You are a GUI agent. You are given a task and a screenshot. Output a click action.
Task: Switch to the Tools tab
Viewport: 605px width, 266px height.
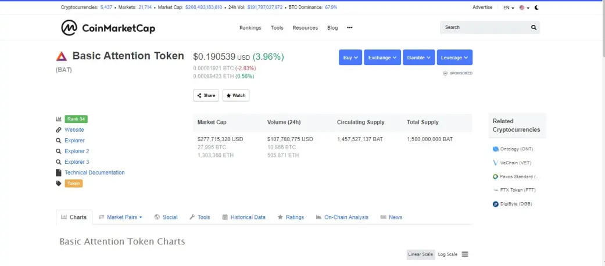200,217
